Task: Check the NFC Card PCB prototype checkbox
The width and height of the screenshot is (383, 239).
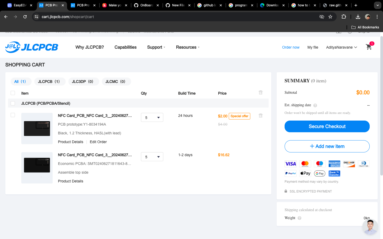Action: click(x=13, y=115)
